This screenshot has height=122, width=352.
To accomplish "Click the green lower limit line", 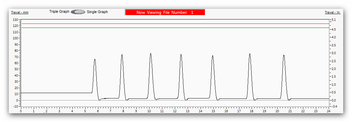I will coord(175,28).
